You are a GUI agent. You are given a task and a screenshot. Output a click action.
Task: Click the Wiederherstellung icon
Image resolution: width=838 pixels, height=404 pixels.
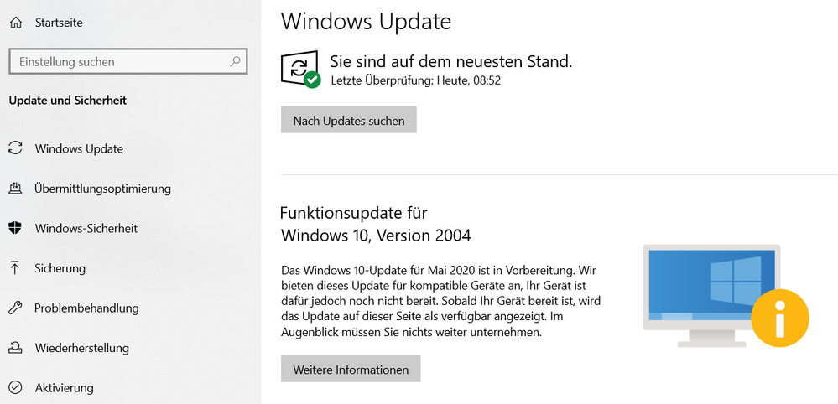16,348
